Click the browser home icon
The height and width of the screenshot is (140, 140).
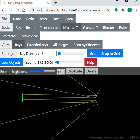click(24, 10)
